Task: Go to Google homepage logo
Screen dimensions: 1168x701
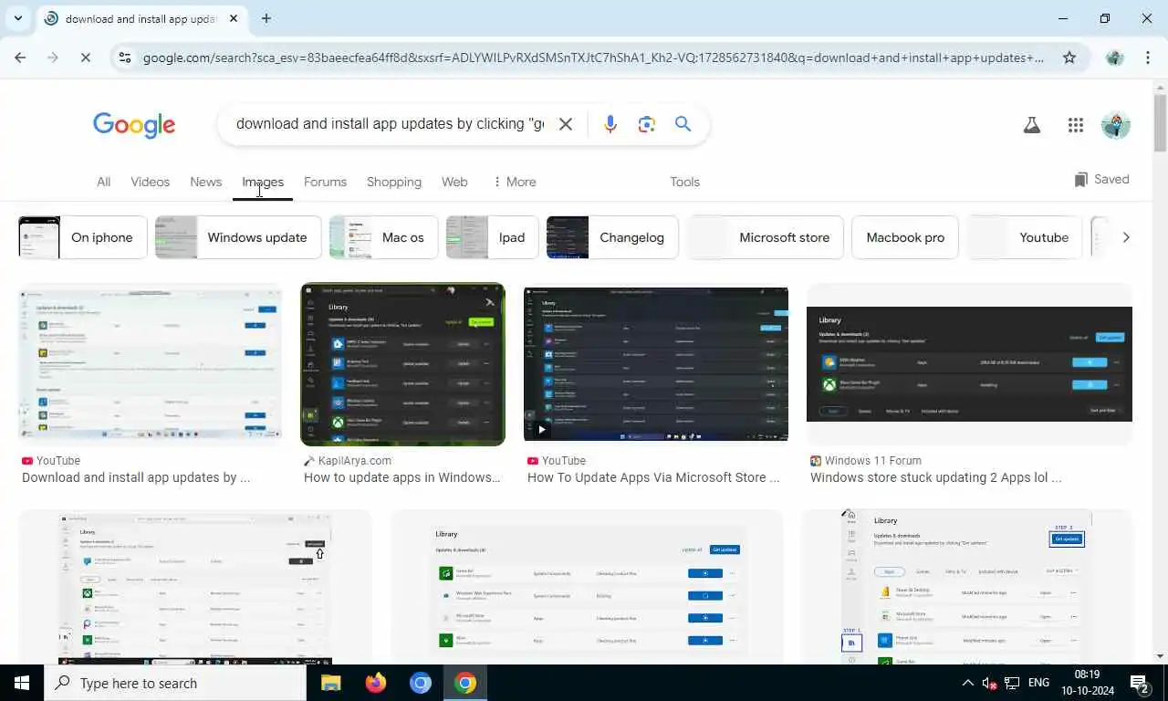Action: click(134, 125)
